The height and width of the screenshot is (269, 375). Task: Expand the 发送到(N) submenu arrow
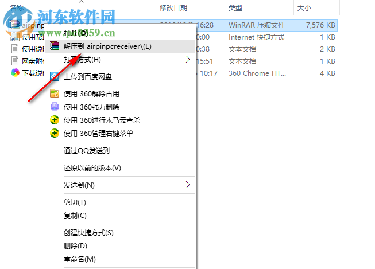[x=188, y=185]
